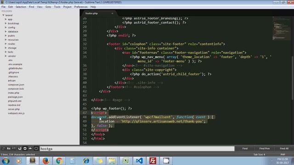
Task: Expand the bootstrap folder
Action: click(6, 23)
